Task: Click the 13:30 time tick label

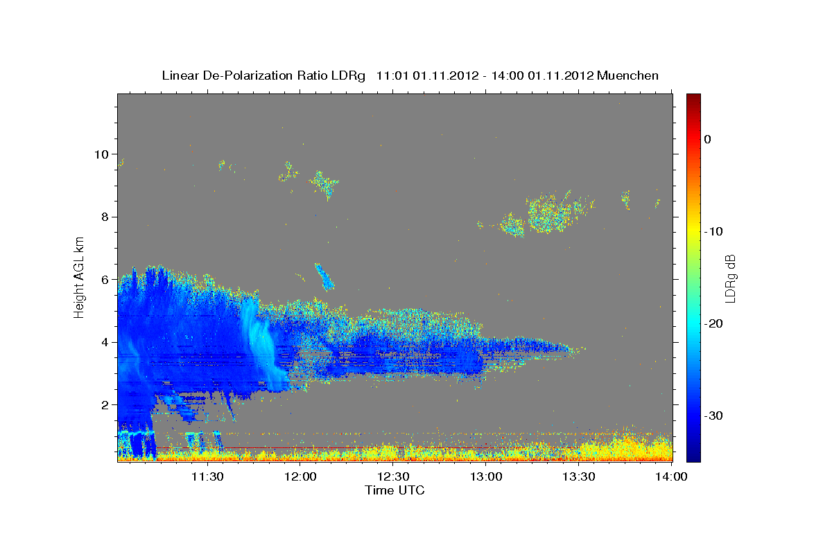Action: click(580, 477)
